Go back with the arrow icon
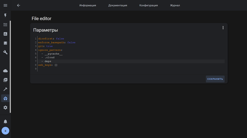 coord(19,5)
